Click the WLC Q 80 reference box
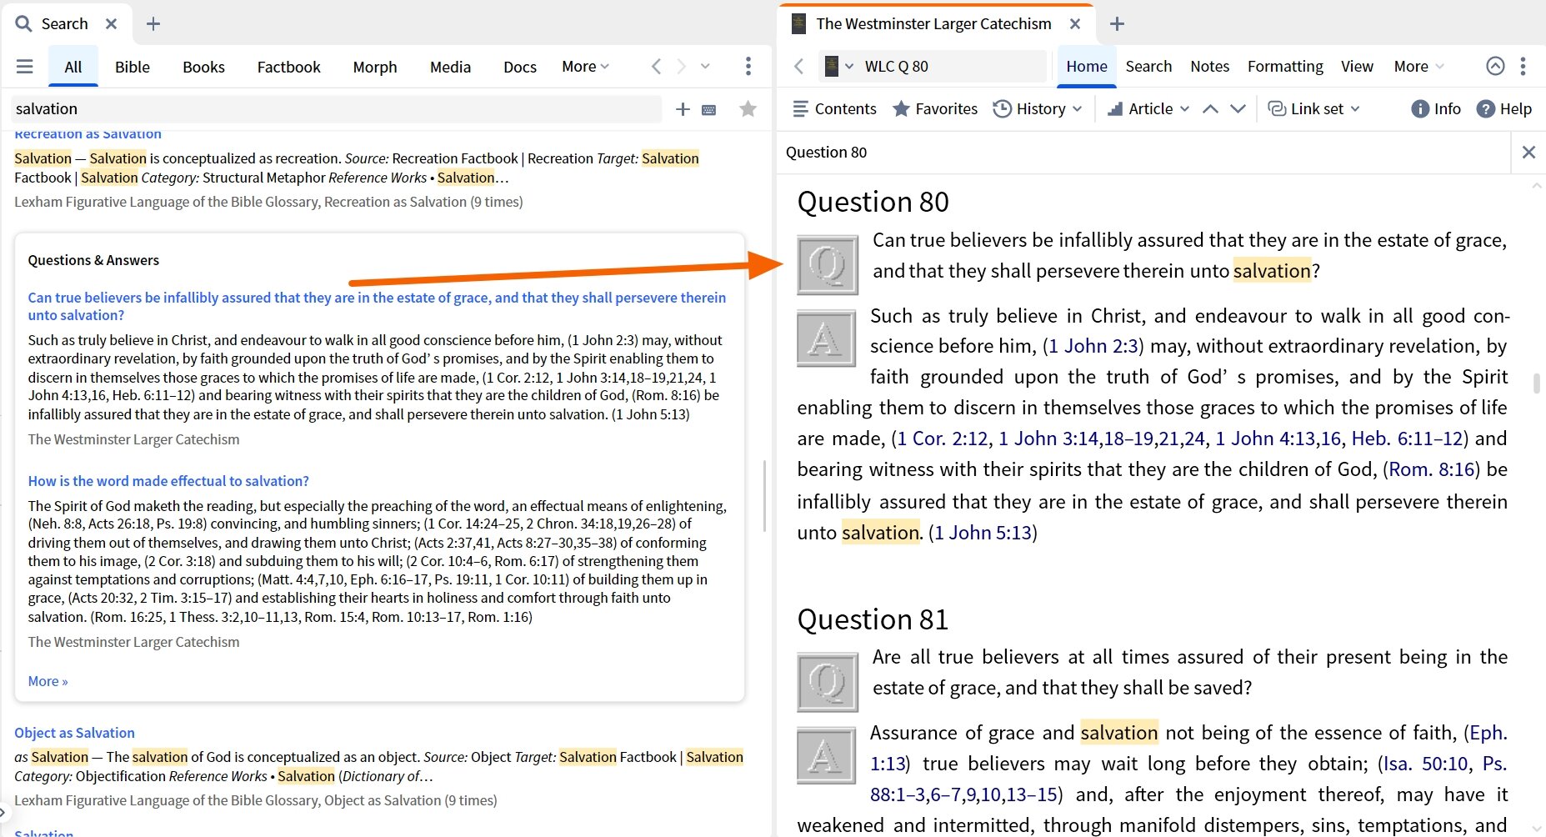Image resolution: width=1546 pixels, height=837 pixels. point(952,67)
